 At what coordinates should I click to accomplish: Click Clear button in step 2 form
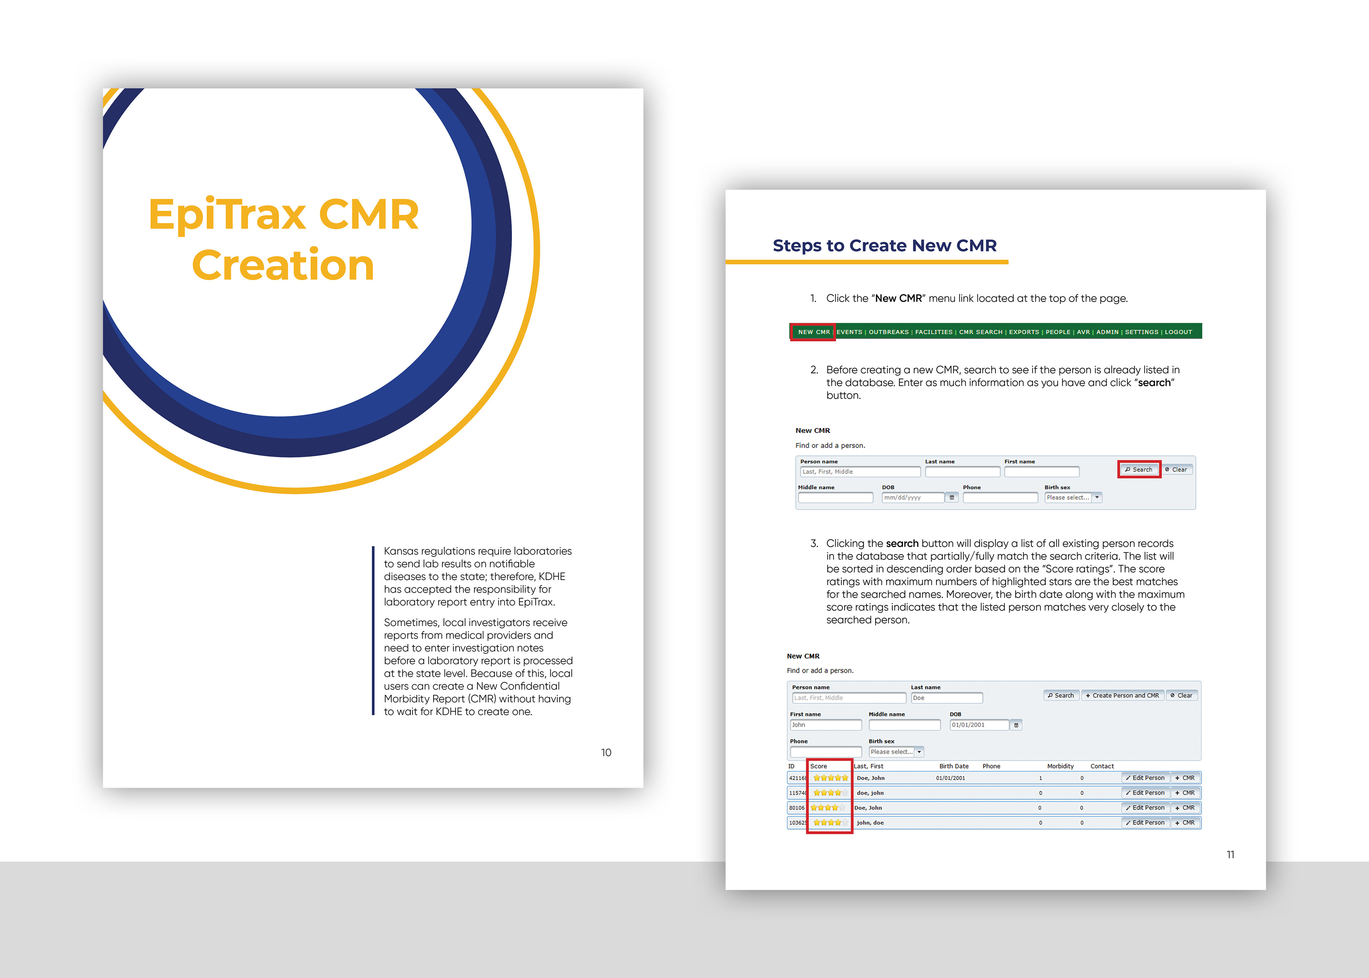1176,470
